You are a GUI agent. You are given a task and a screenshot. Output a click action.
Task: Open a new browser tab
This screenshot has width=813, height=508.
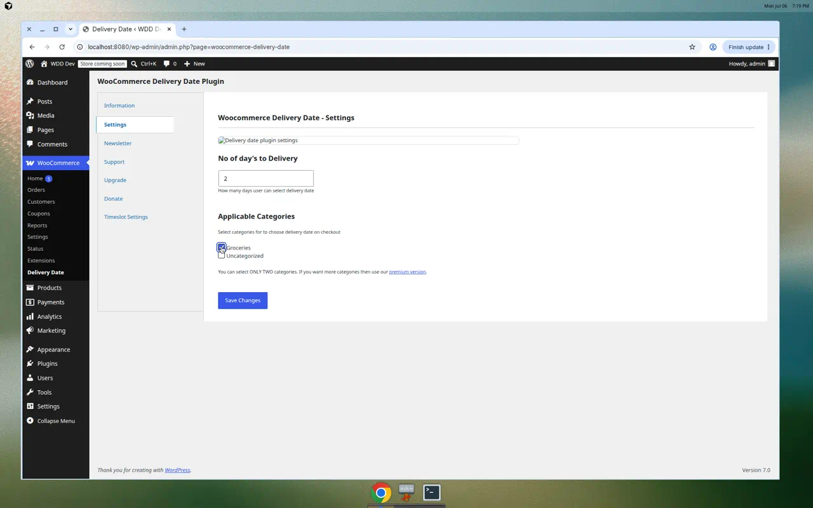[x=184, y=29]
